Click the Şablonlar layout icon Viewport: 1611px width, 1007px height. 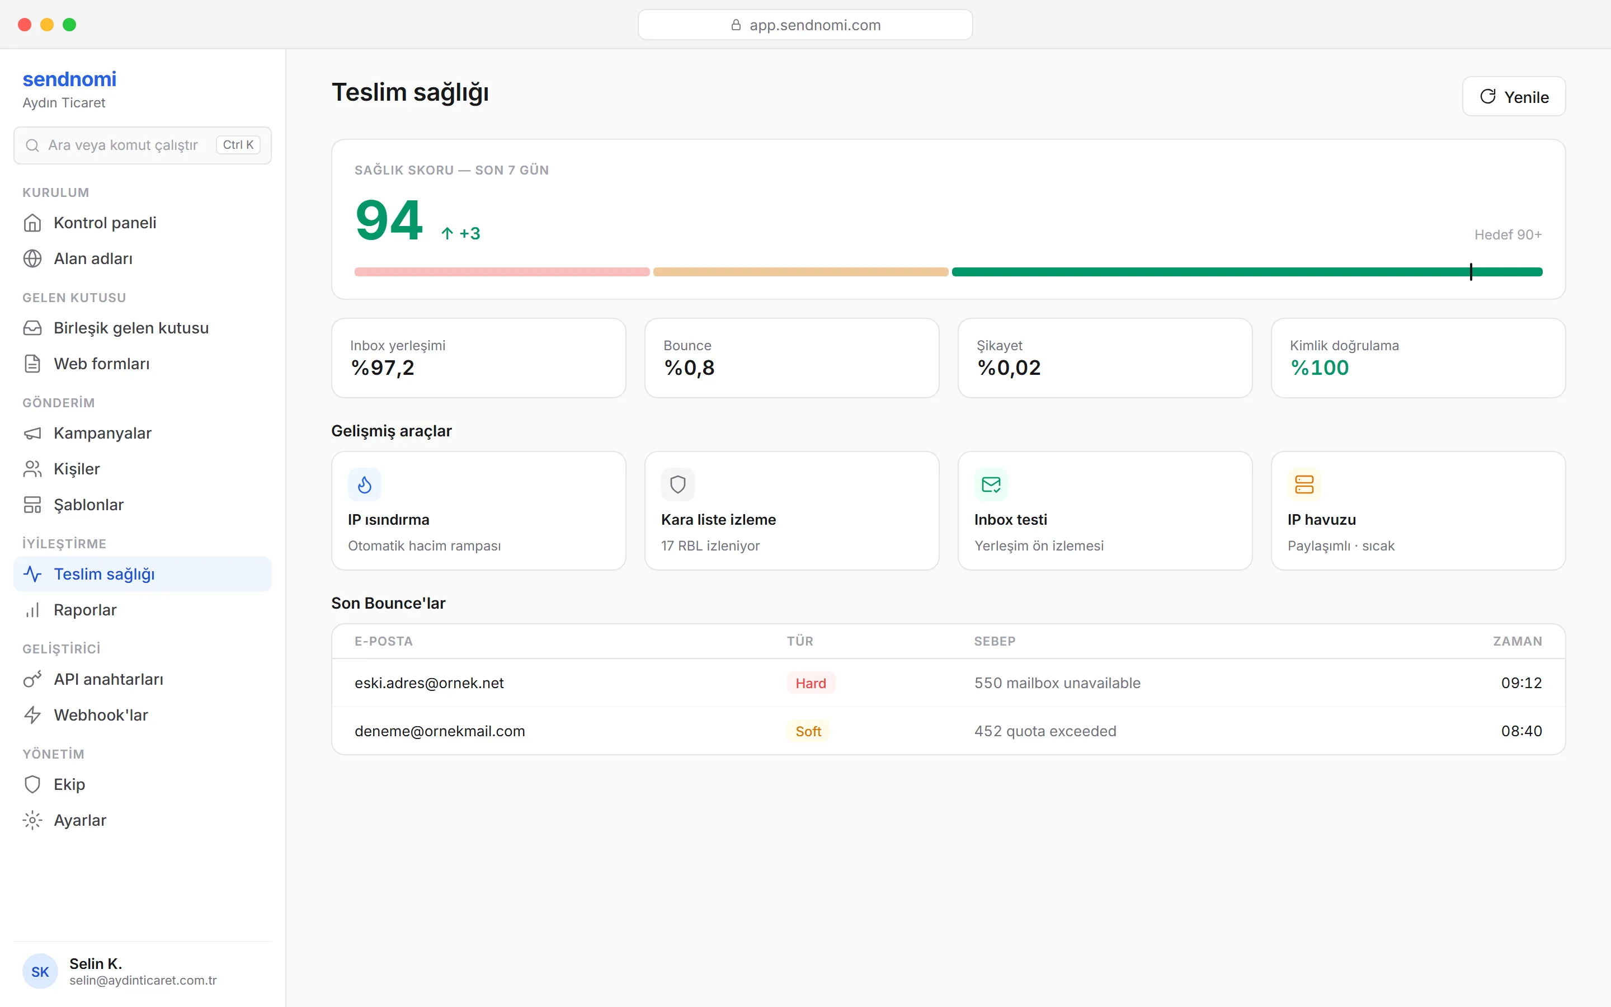[x=32, y=505]
